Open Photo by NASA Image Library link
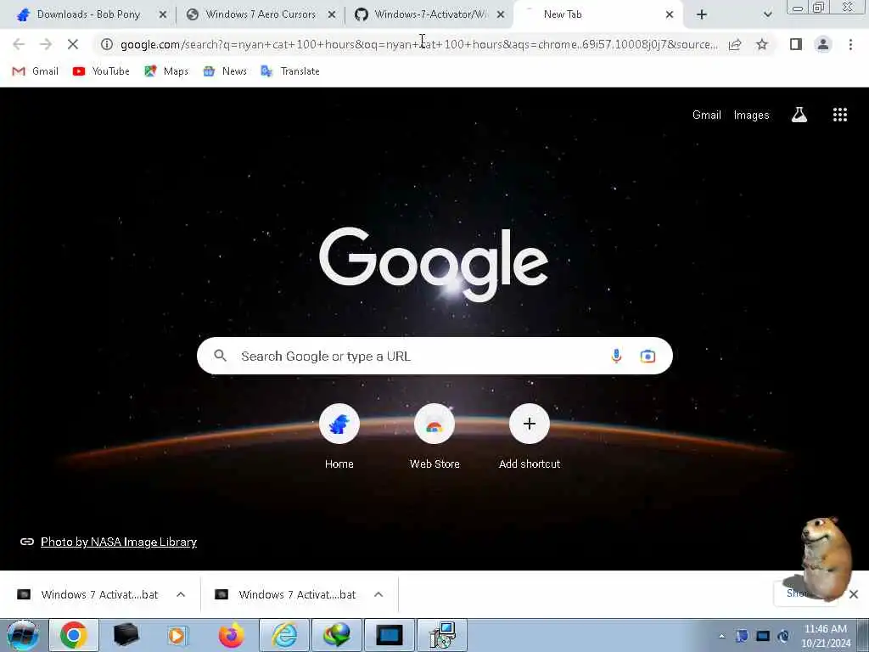Screen dimensions: 869x652 click(x=119, y=542)
